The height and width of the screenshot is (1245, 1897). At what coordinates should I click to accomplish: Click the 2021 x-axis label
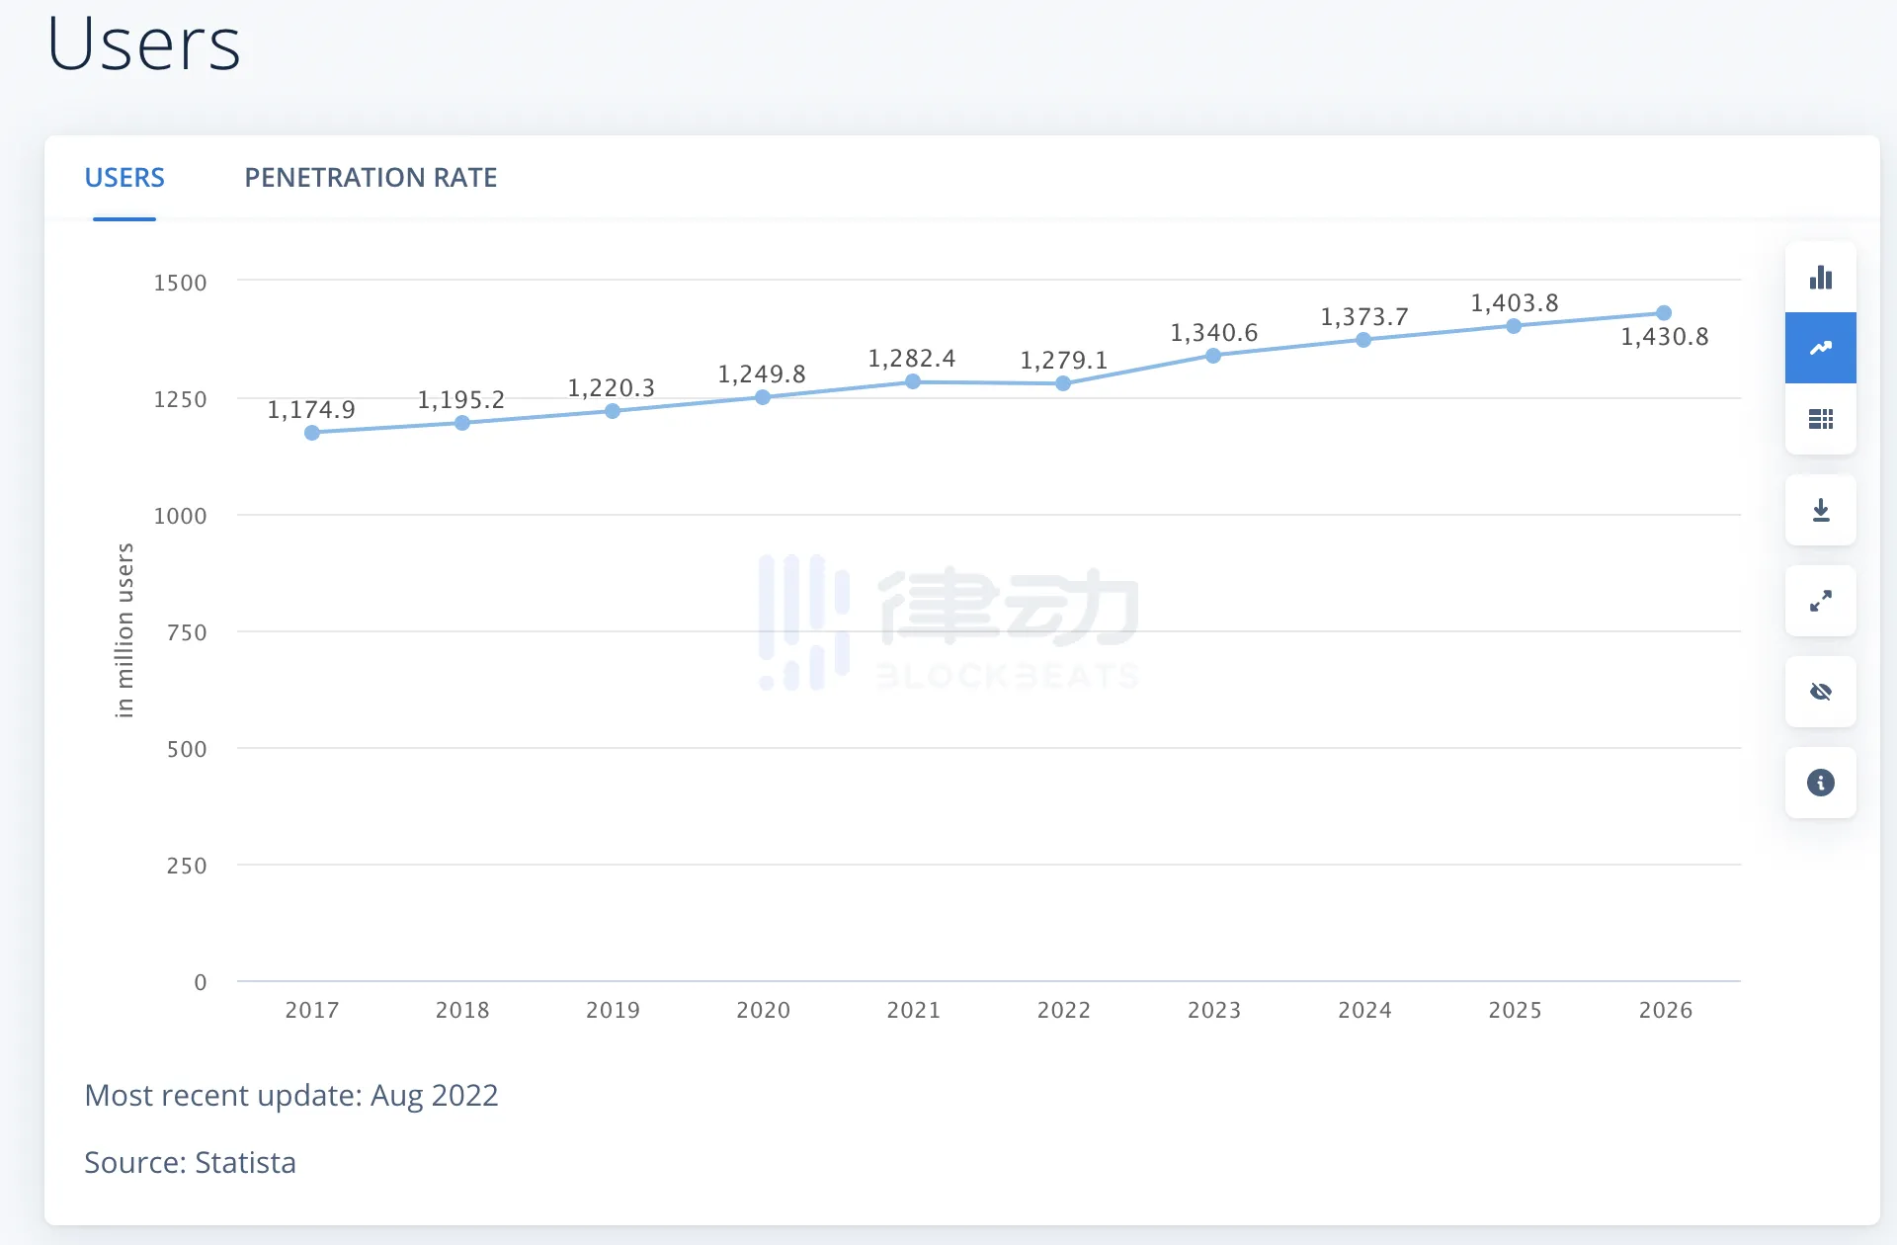click(914, 1010)
